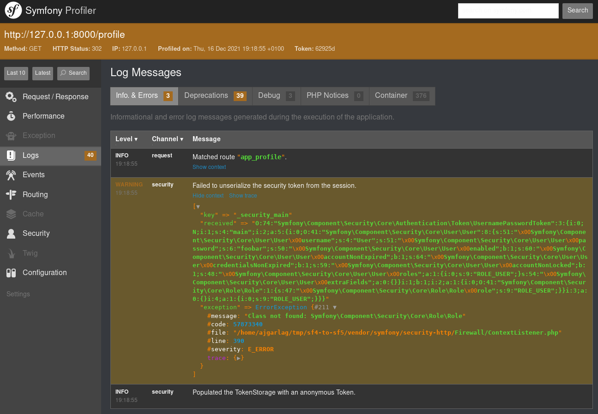Sort logs by Channel column
The image size is (598, 414).
(x=168, y=139)
